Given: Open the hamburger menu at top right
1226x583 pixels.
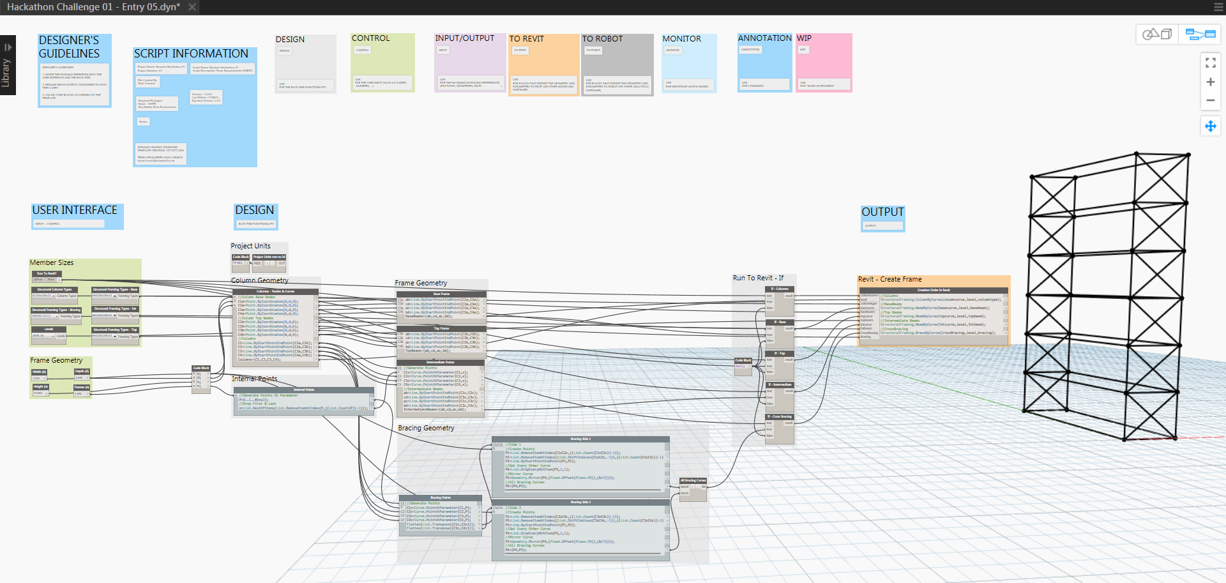Looking at the screenshot, I should [1218, 7].
